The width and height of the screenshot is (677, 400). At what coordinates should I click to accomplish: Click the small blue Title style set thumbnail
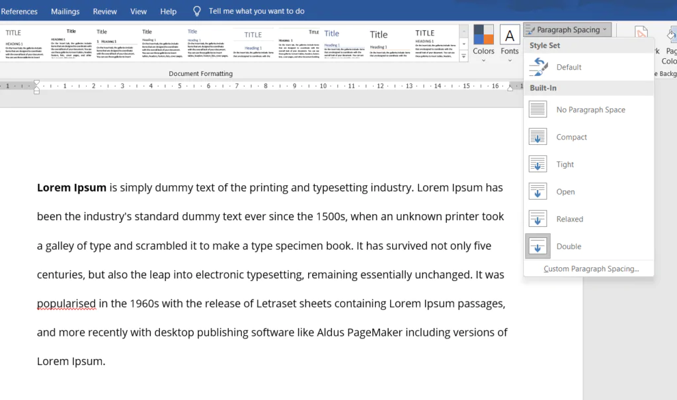point(207,43)
